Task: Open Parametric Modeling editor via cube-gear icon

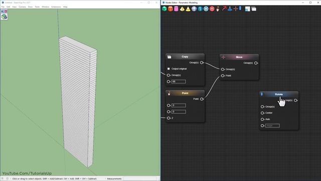Action: pos(4,17)
